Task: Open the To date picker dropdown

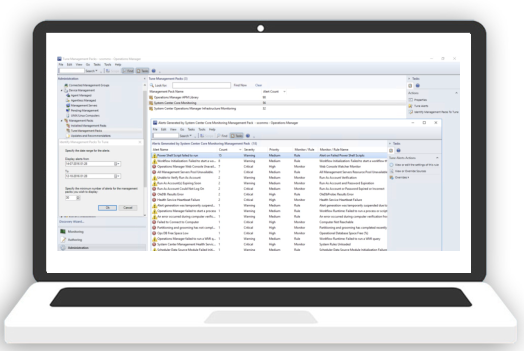Action: 117,176
